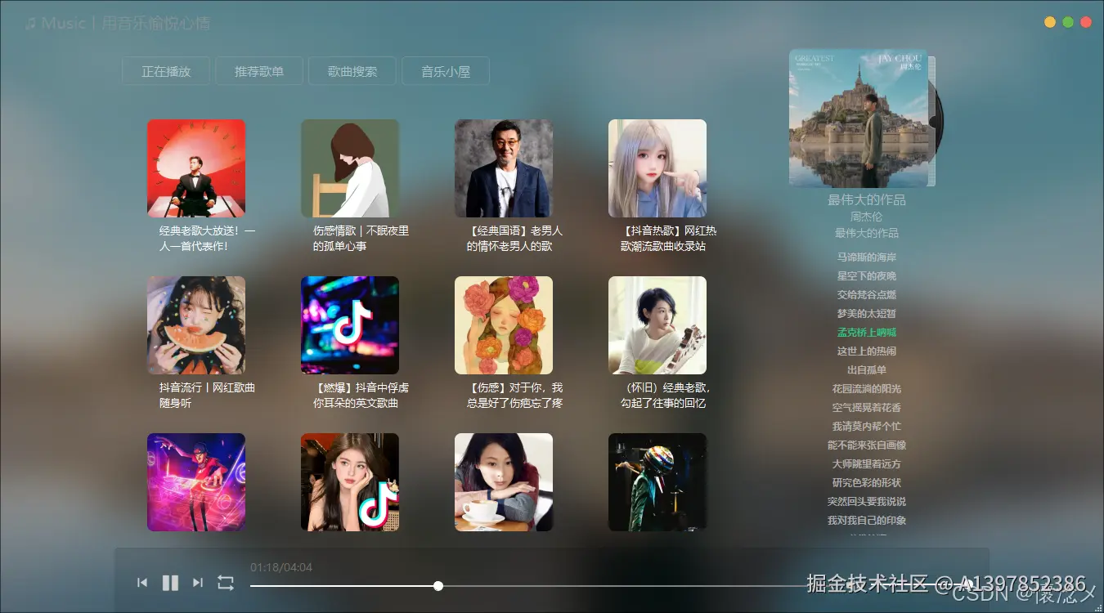Click lyric line 我请莫内帮个忙
Image resolution: width=1104 pixels, height=613 pixels.
click(867, 426)
